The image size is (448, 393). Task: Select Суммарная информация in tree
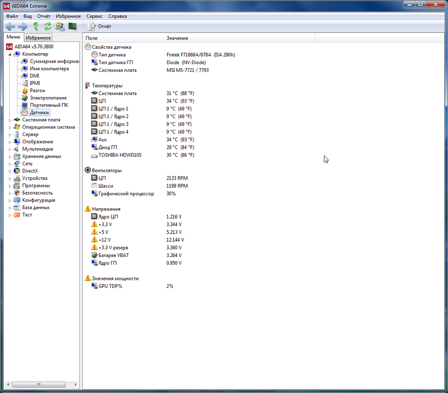[54, 61]
